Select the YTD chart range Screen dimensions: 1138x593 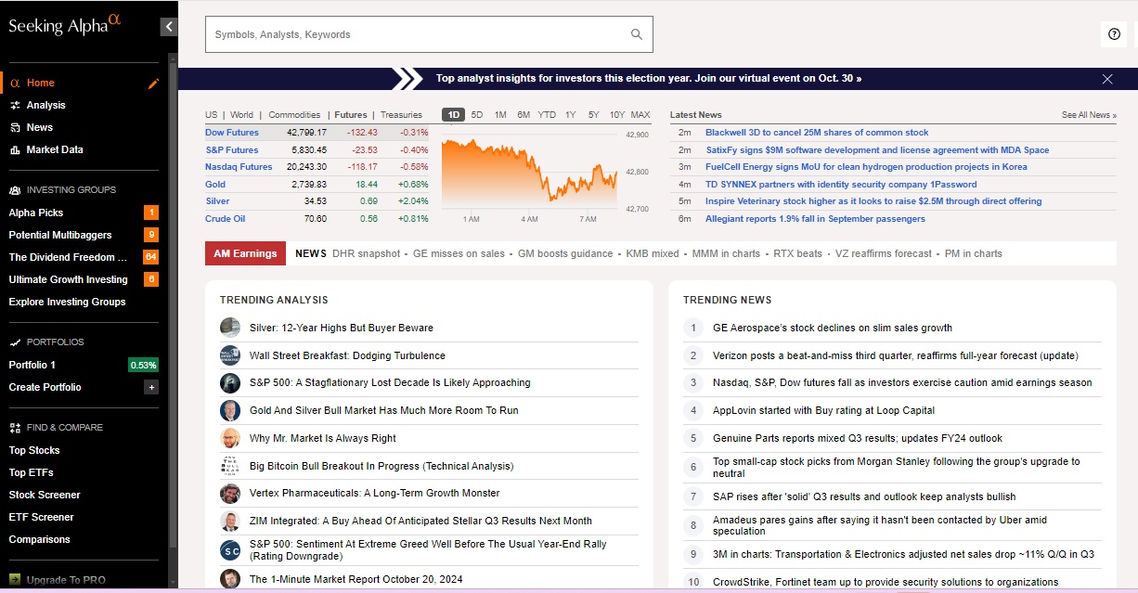(547, 115)
